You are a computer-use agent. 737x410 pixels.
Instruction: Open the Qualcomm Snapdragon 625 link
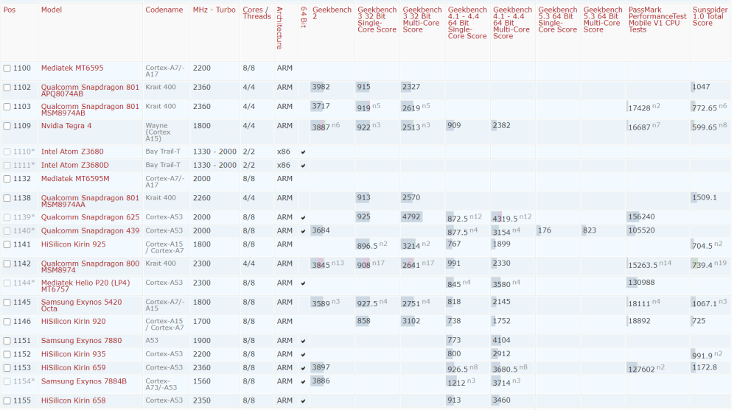click(90, 217)
